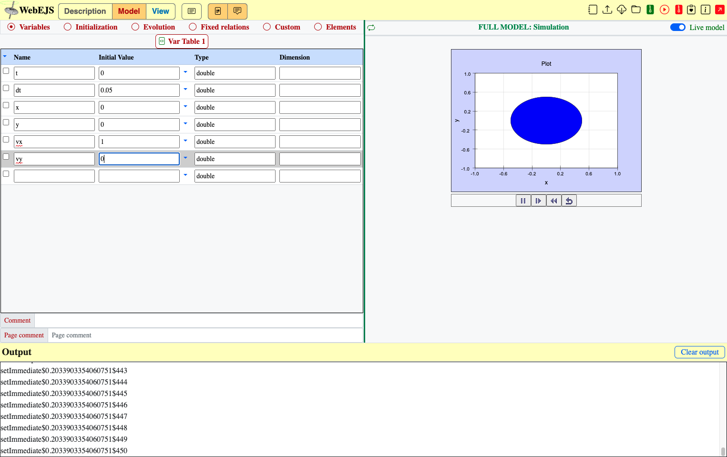Screen dimensions: 727x457
Task: Toggle the document preview panel icon
Action: [218, 11]
